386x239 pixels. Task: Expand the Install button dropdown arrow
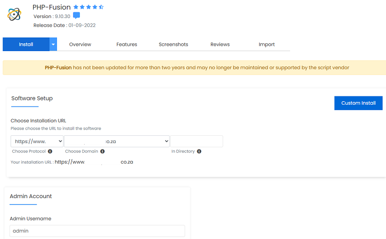point(53,44)
